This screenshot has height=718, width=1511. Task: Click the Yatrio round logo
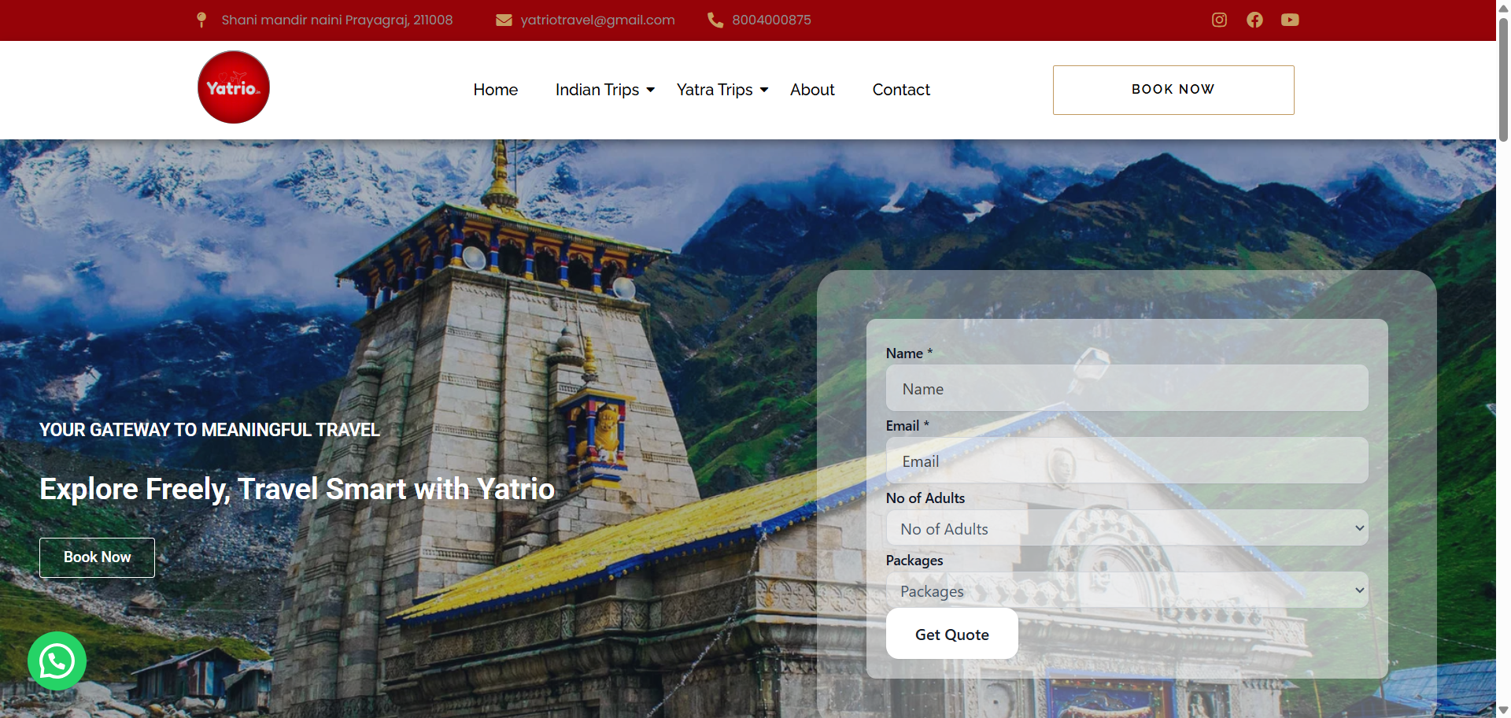pos(234,87)
